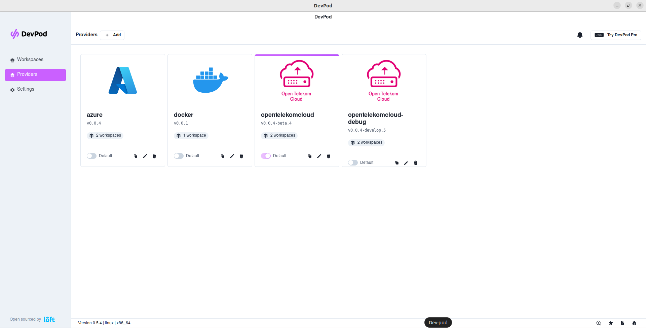Click azure's 2 workspaces badge
Screen dimensions: 646x328
click(105, 136)
